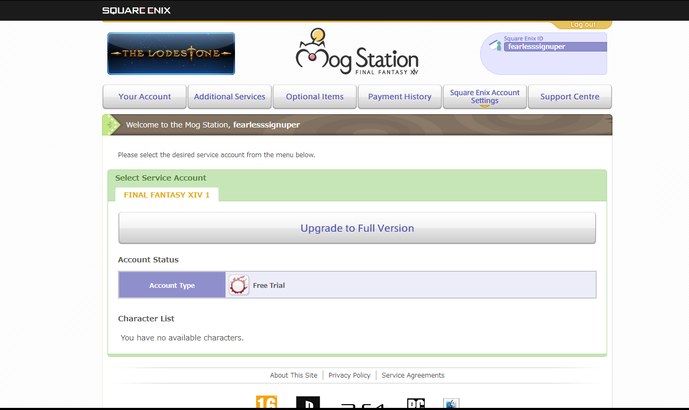Image resolution: width=689 pixels, height=410 pixels.
Task: Select the FINAL FANTASY XIV 1 tab
Action: coord(167,195)
